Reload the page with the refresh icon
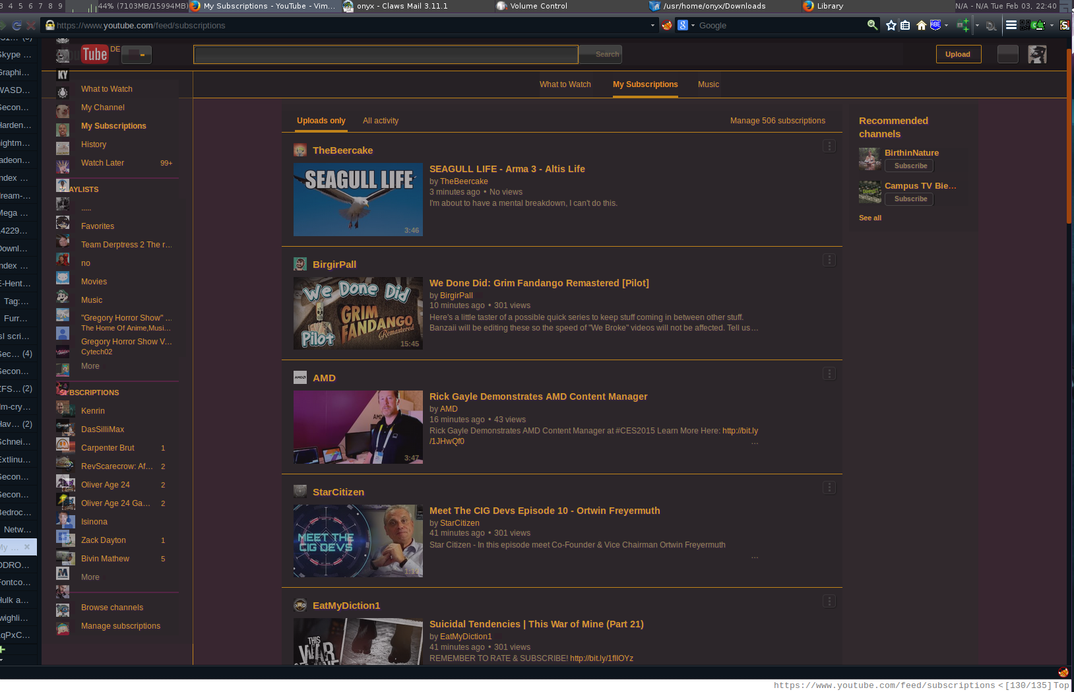The image size is (1074, 692). (x=17, y=26)
